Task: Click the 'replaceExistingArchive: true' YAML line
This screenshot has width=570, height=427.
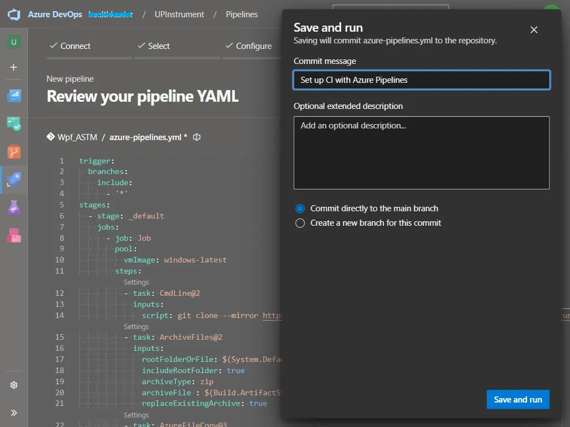Action: point(204,404)
